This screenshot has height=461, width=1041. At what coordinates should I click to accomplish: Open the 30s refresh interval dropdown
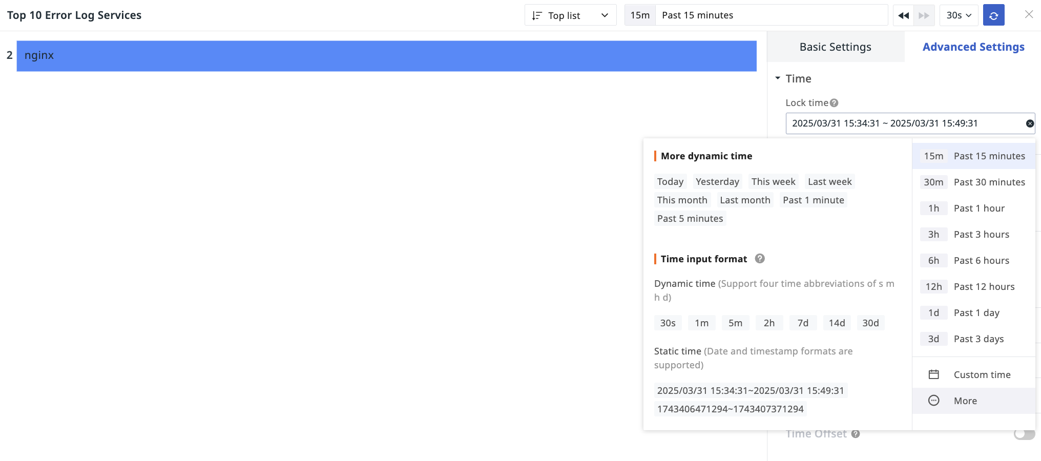(959, 15)
